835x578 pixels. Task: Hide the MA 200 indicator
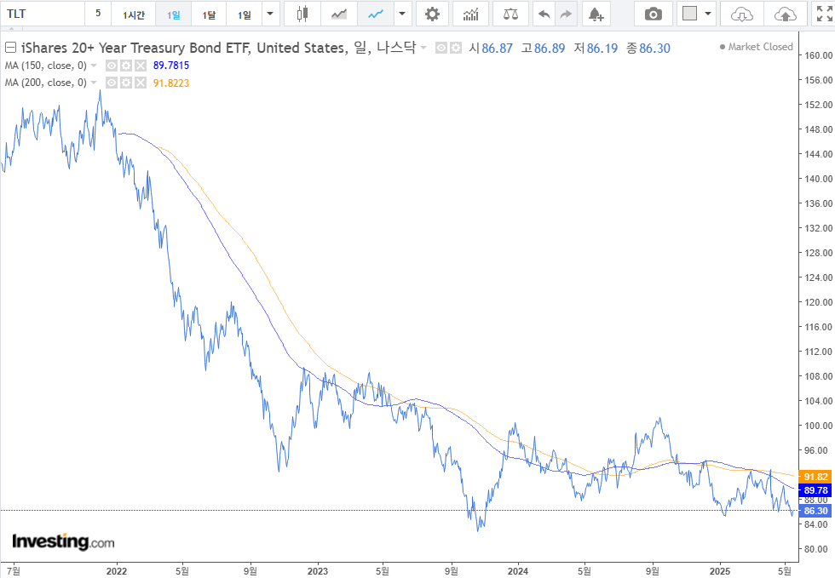[x=111, y=83]
